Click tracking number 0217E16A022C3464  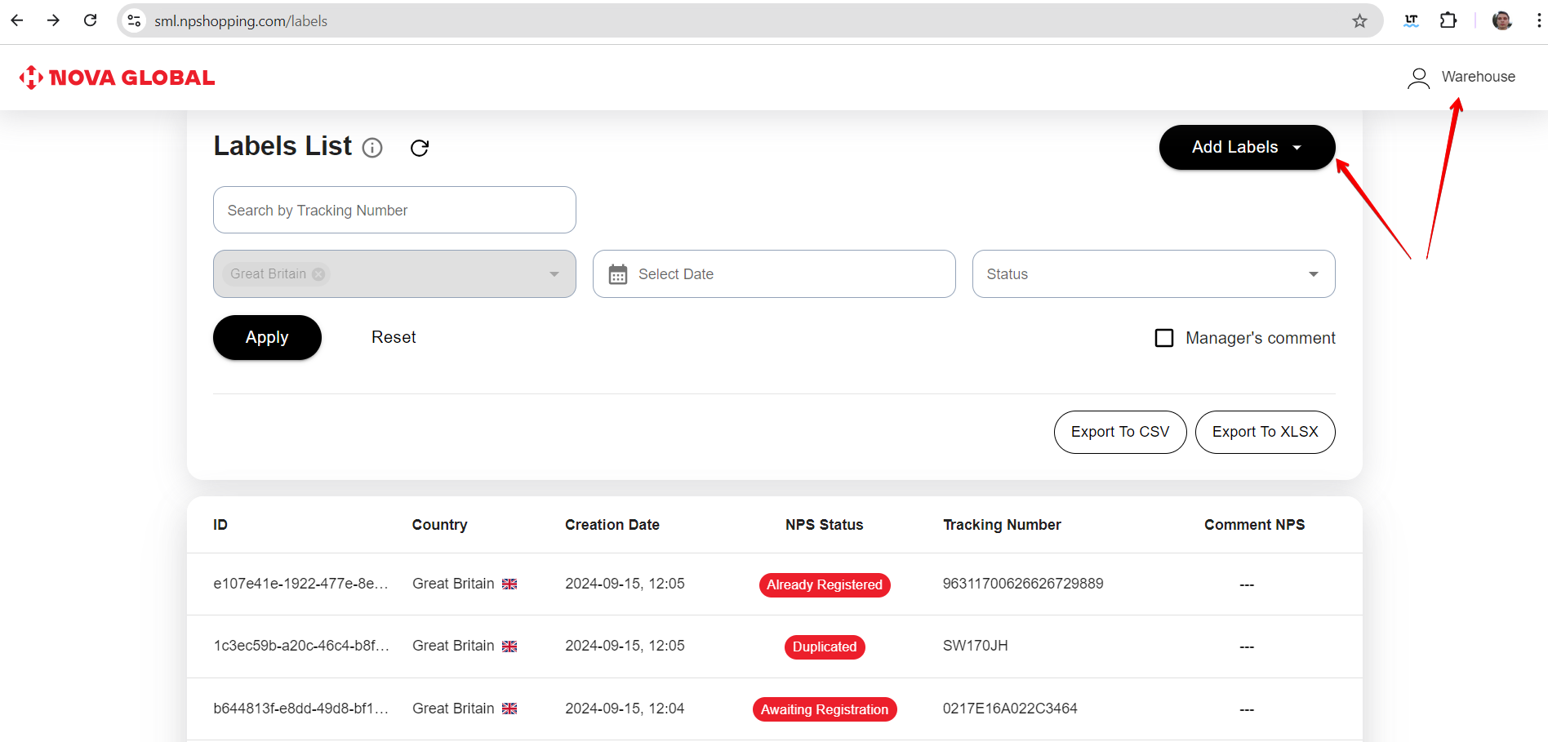tap(1010, 709)
